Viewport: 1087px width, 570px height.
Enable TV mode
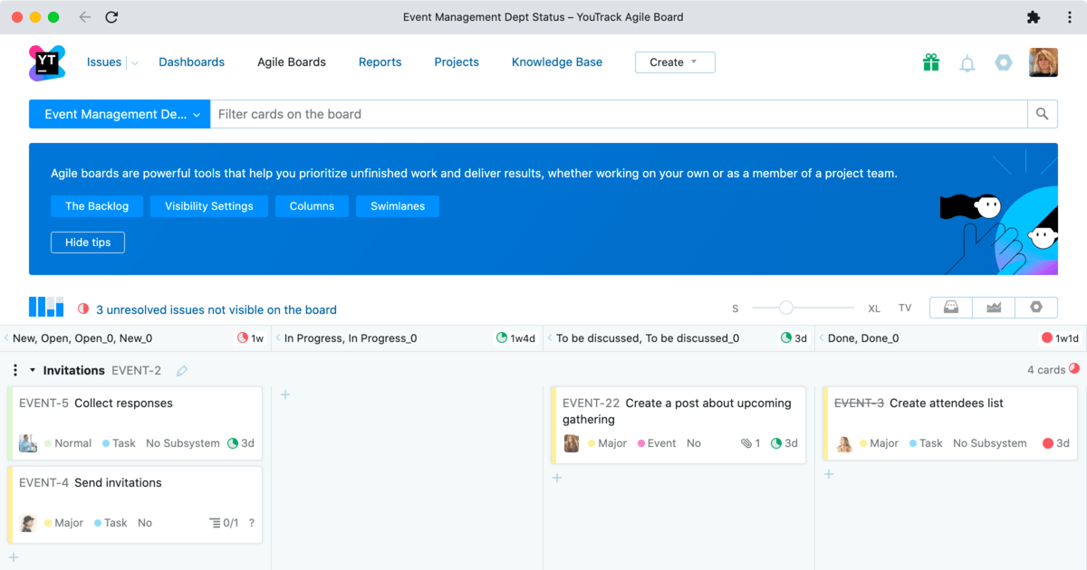(x=905, y=308)
